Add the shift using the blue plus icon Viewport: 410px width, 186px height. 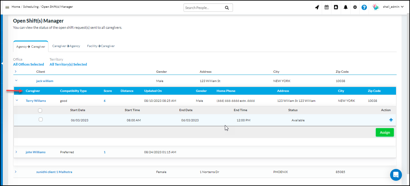click(x=391, y=120)
